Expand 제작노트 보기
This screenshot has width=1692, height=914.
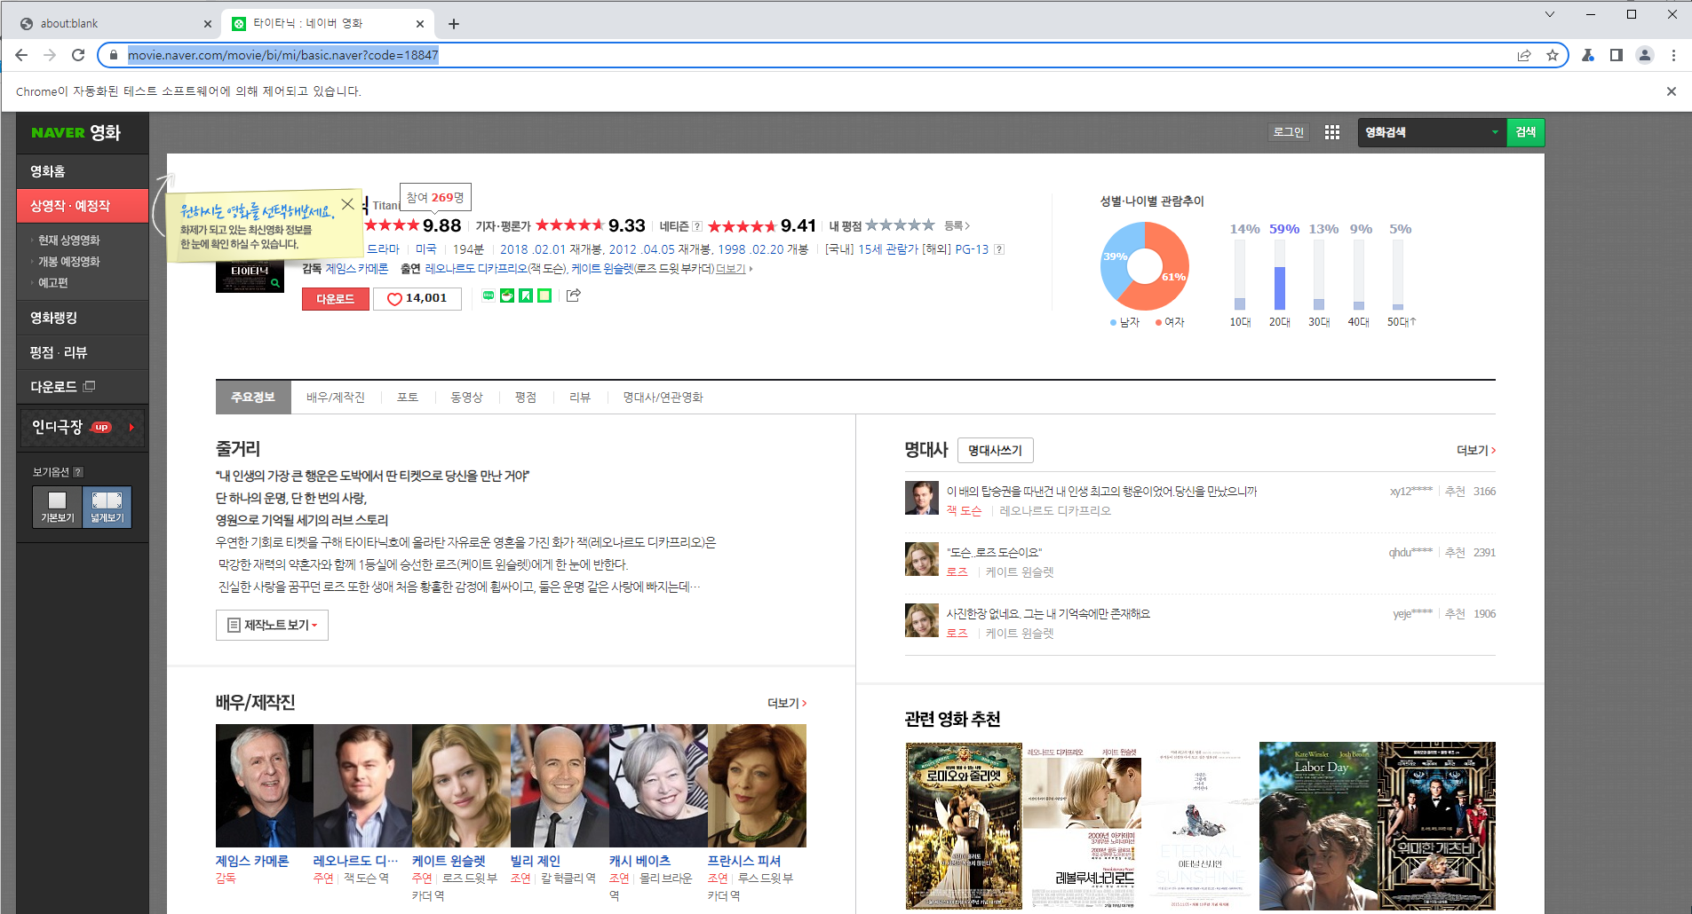coord(272,625)
